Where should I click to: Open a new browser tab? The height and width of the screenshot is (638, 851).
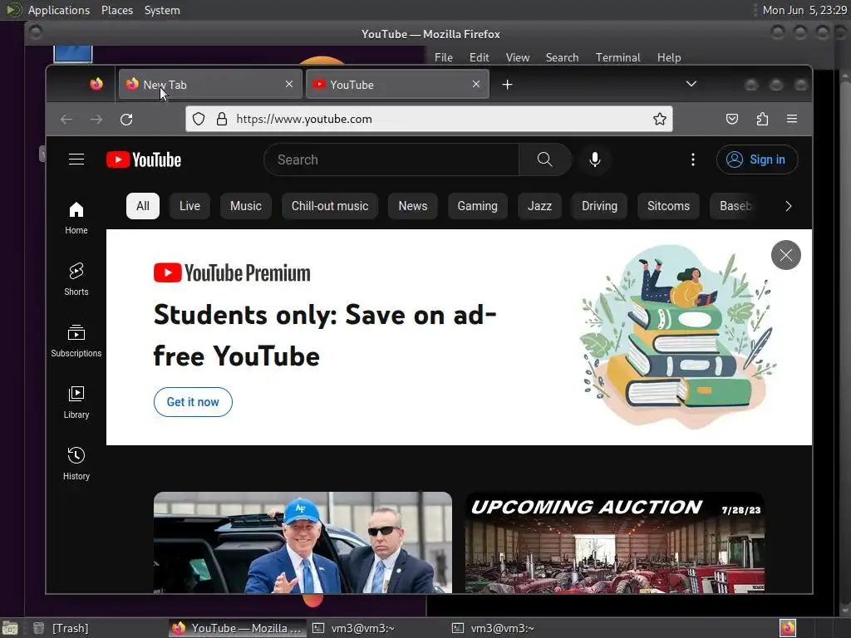click(508, 85)
